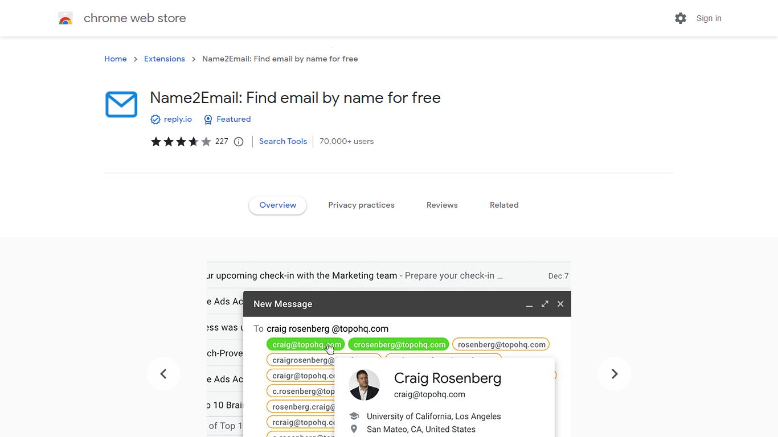Click the 70,000+ users text
The width and height of the screenshot is (778, 437).
346,141
